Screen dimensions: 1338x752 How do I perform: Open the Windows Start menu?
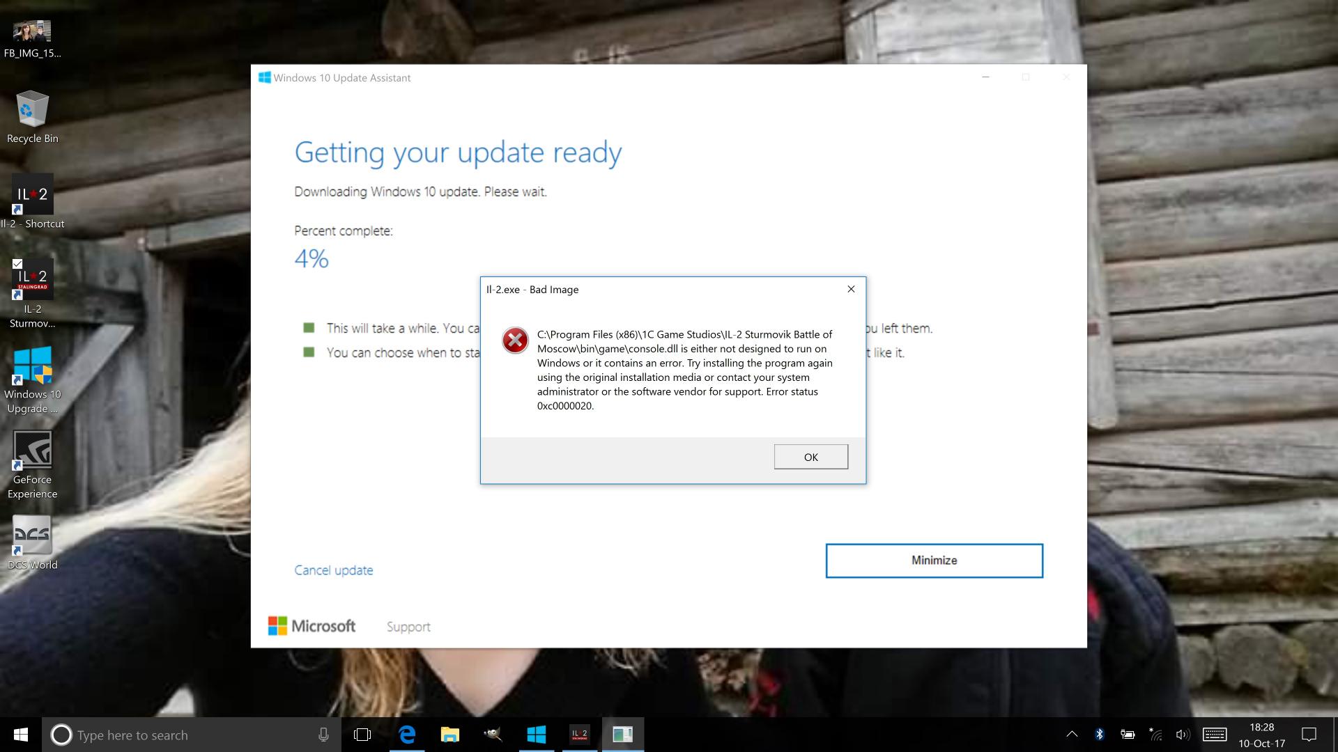(21, 735)
